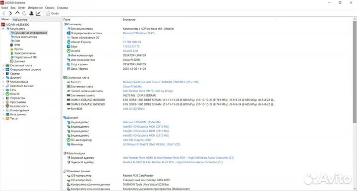Expand Мультимедиа tree node

(3, 82)
